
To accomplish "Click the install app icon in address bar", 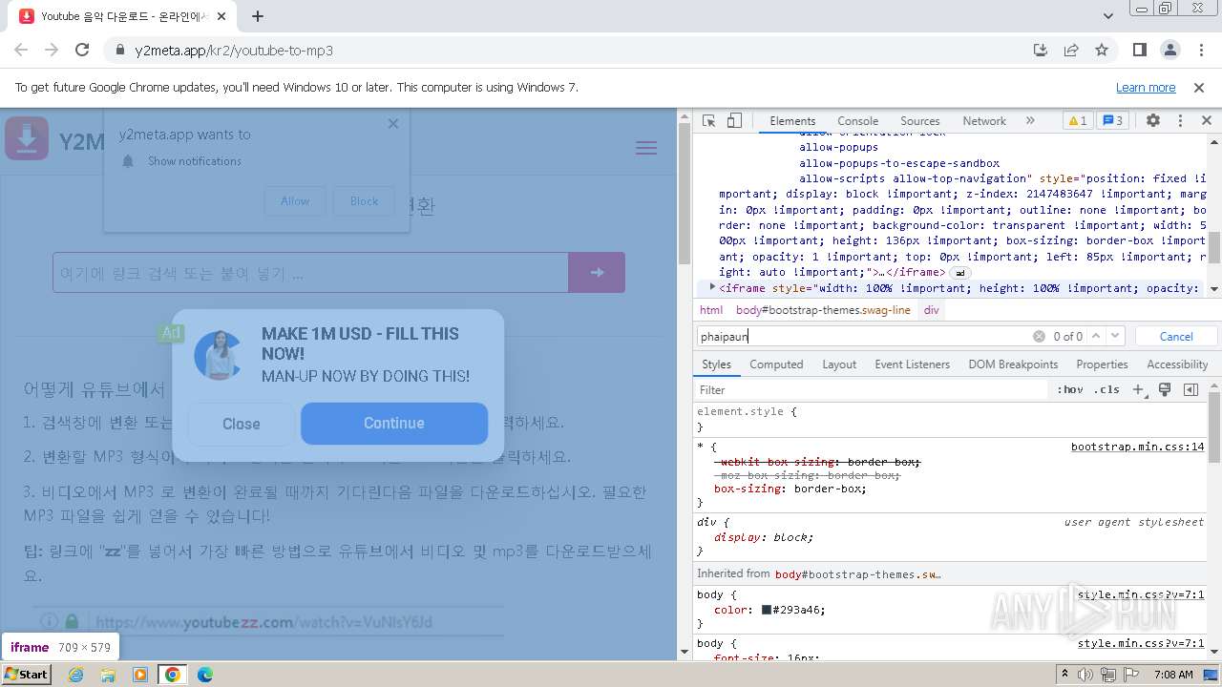I will tap(1041, 50).
